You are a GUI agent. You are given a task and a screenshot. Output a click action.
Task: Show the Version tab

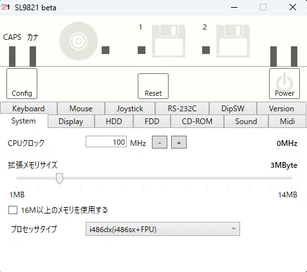281,109
